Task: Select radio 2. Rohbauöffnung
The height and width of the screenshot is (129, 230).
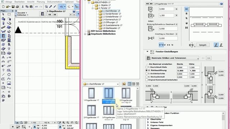Action: pyautogui.click(x=146, y=70)
